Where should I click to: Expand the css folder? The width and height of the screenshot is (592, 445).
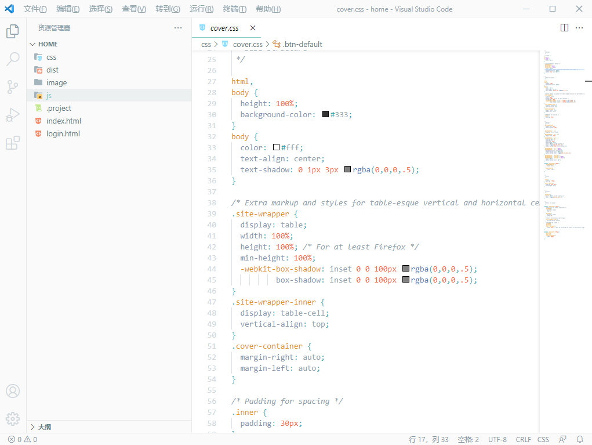coord(109,57)
